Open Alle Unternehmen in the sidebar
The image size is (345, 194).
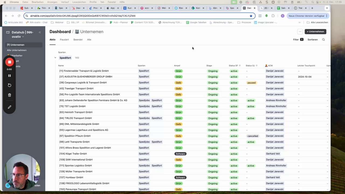pos(17,50)
